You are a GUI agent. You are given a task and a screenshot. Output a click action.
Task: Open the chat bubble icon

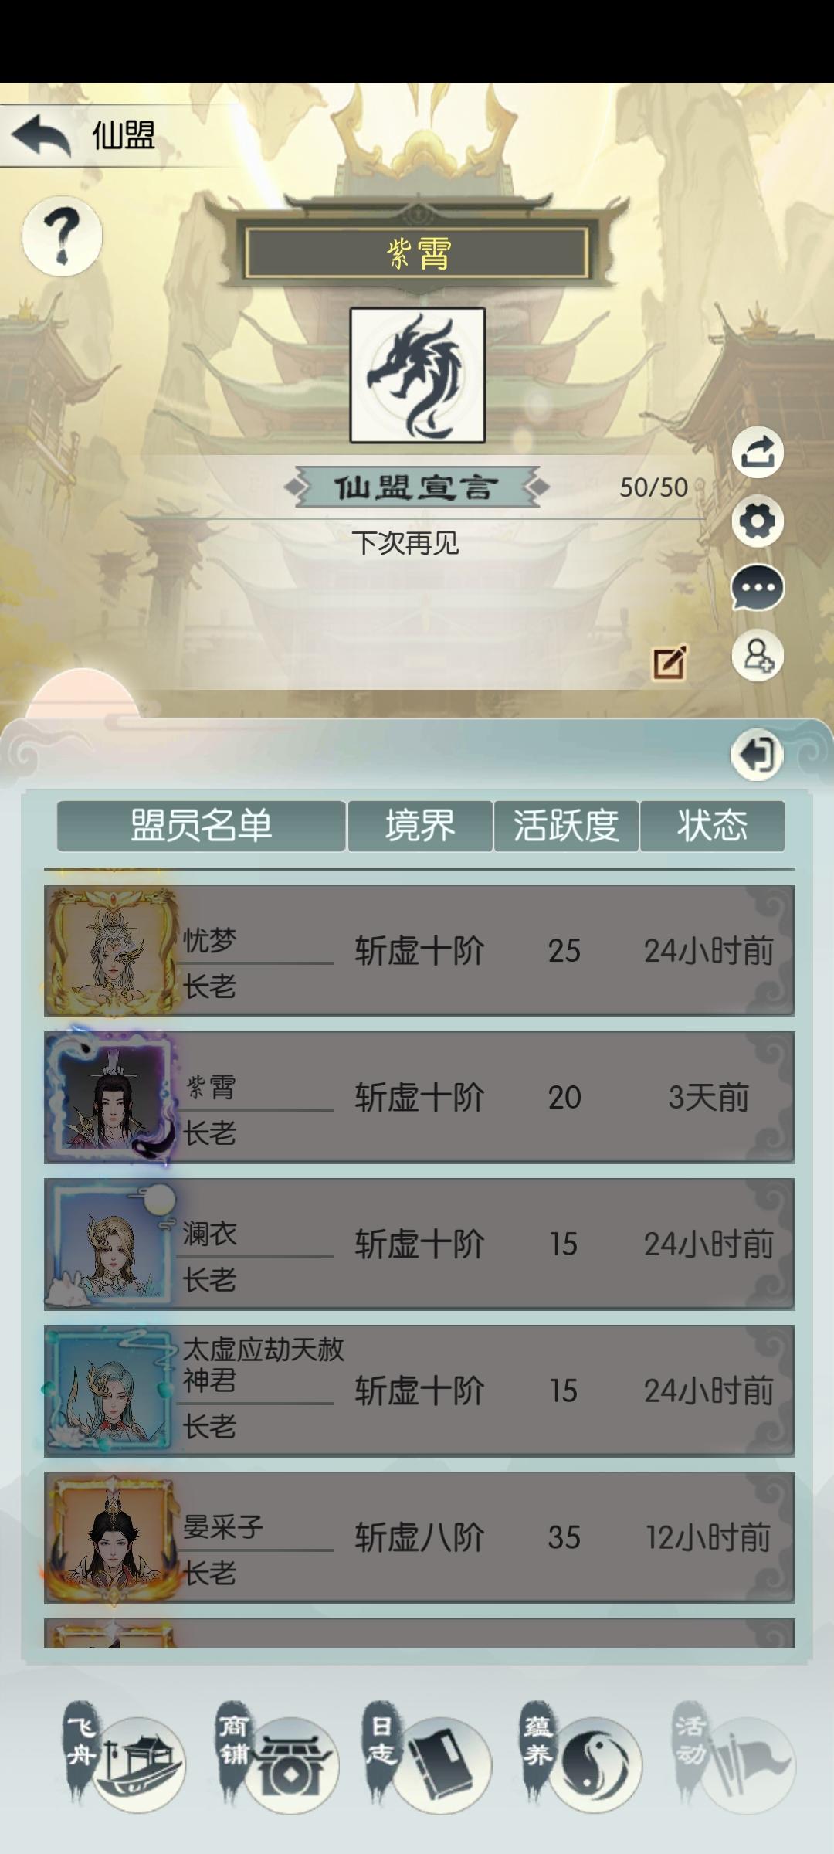(758, 589)
